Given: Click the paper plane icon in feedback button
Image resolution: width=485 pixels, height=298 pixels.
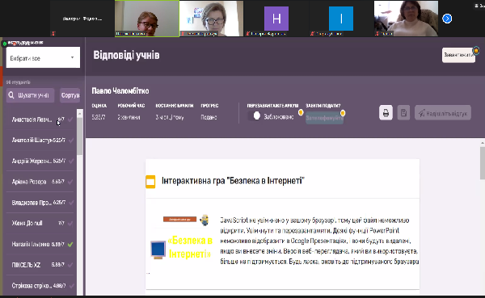Looking at the screenshot, I should pos(422,113).
